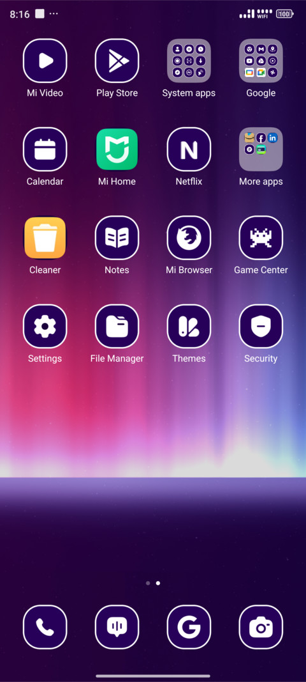Launch the Cleaner app
306x682 pixels.
(x=45, y=238)
